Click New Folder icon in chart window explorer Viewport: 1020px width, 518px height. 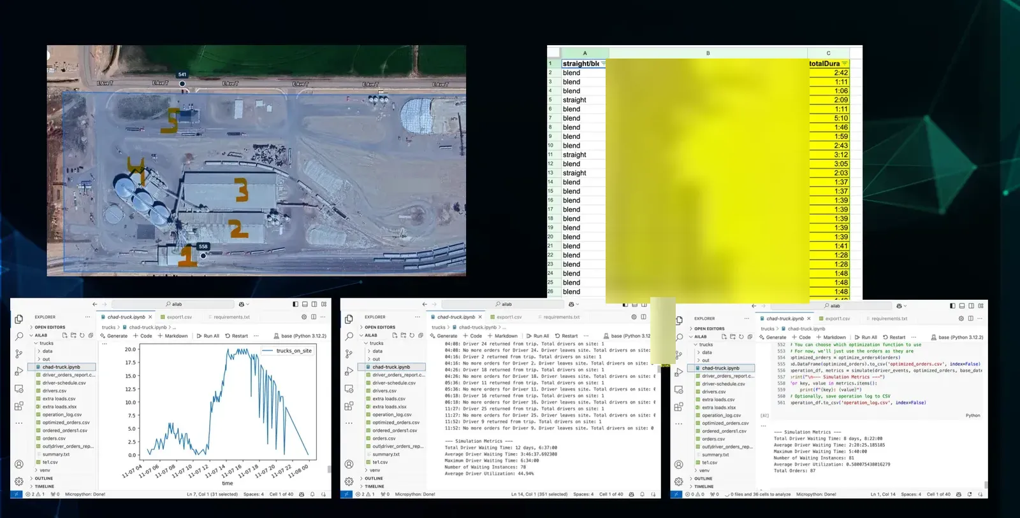pyautogui.click(x=73, y=335)
